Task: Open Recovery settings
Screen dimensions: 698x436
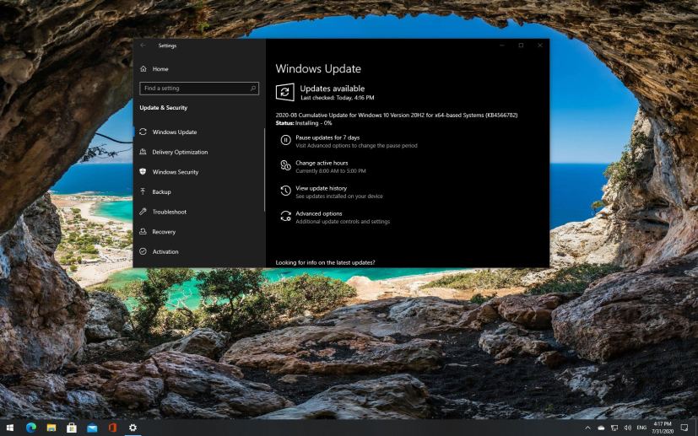Action: pos(164,232)
